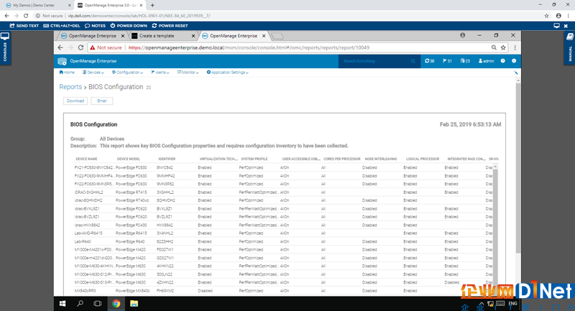This screenshot has width=575, height=311.
Task: Click SEND TEXT in the lab toolbar
Action: (x=24, y=26)
